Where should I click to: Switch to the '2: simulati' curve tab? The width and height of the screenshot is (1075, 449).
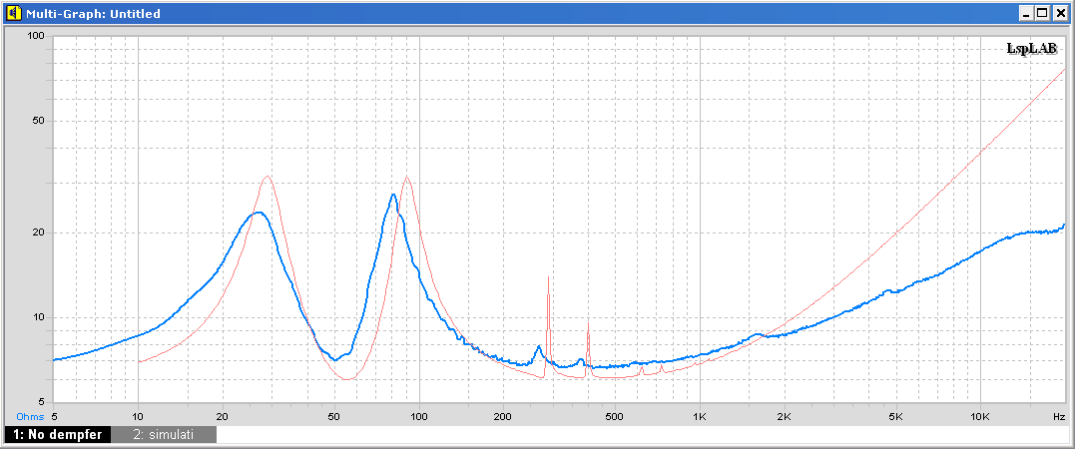(x=163, y=435)
